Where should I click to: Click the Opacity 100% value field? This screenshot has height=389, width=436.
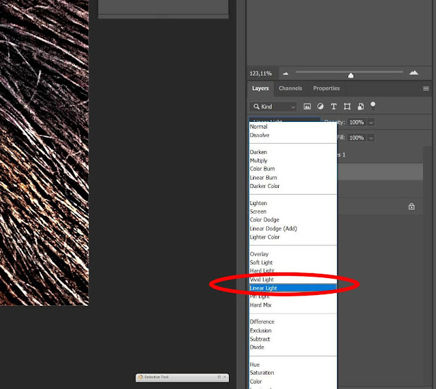[x=357, y=122]
